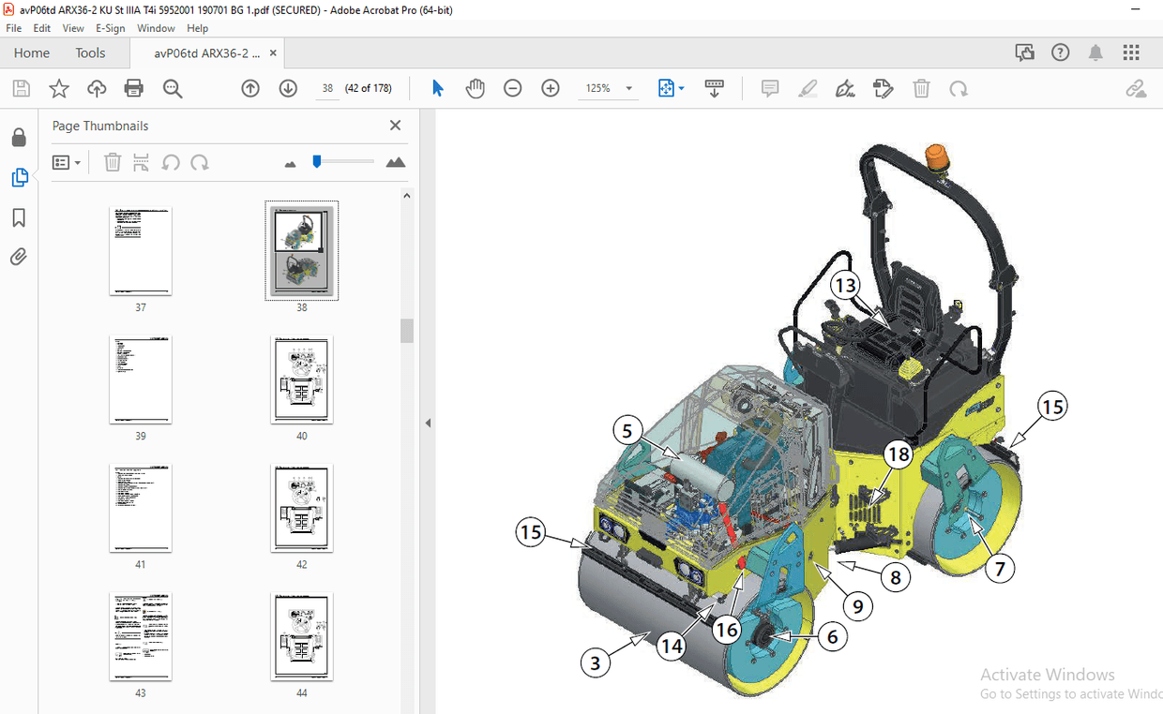Click the toolbar Delete trash icon

pyautogui.click(x=922, y=89)
